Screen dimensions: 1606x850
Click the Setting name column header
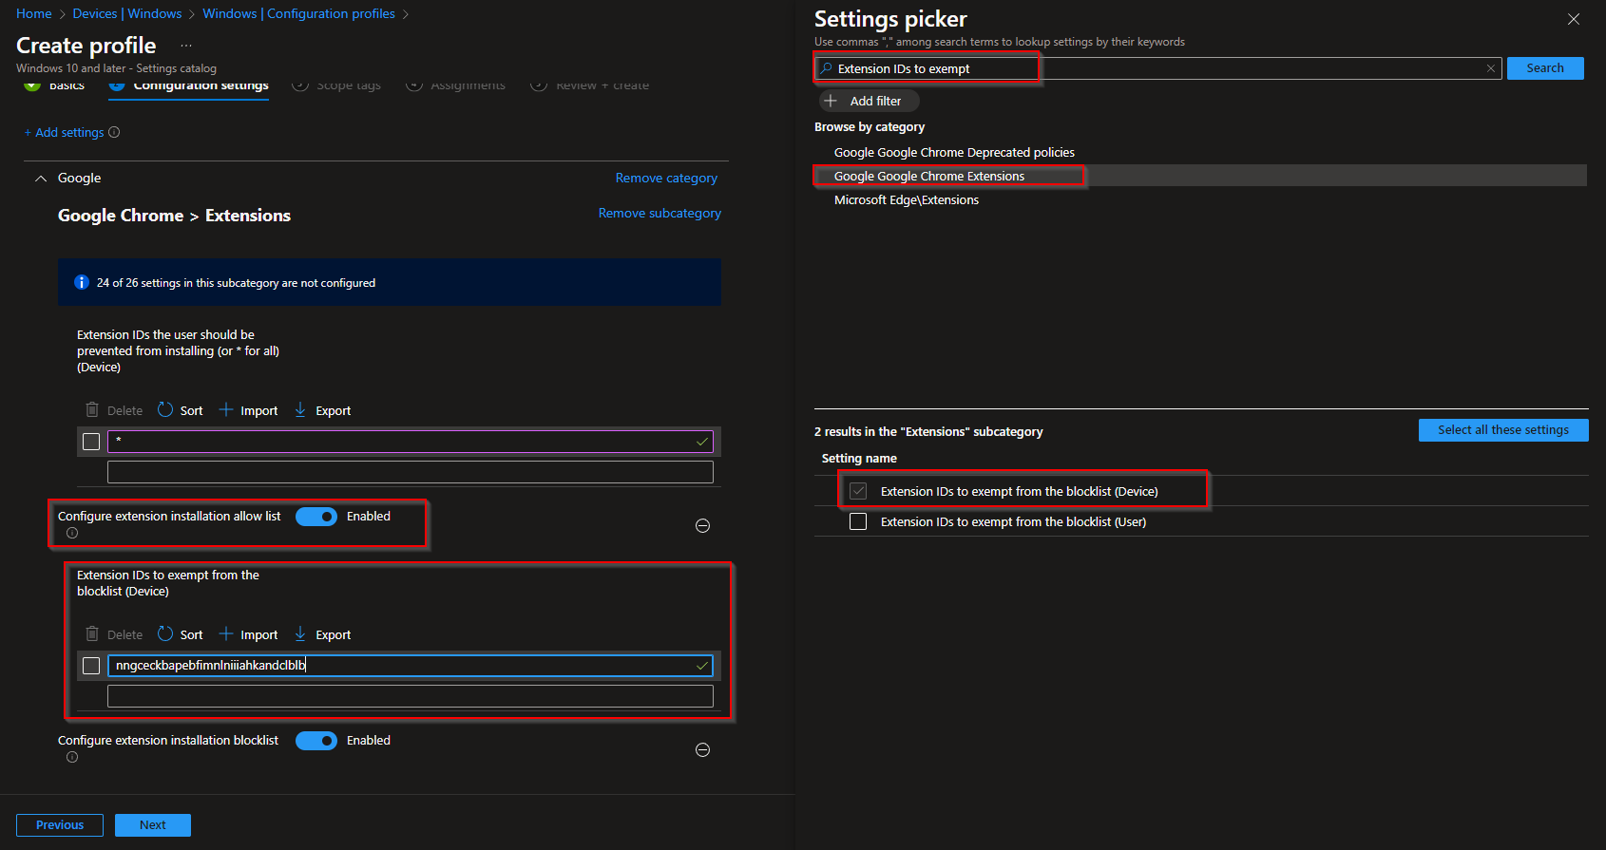coord(859,459)
